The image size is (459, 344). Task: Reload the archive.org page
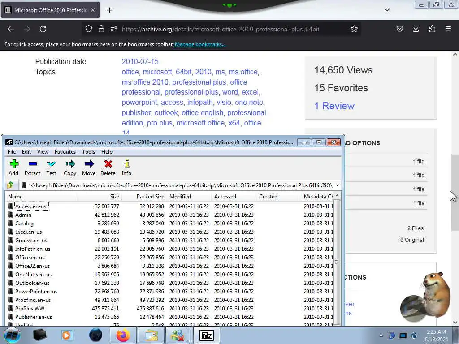(43, 29)
